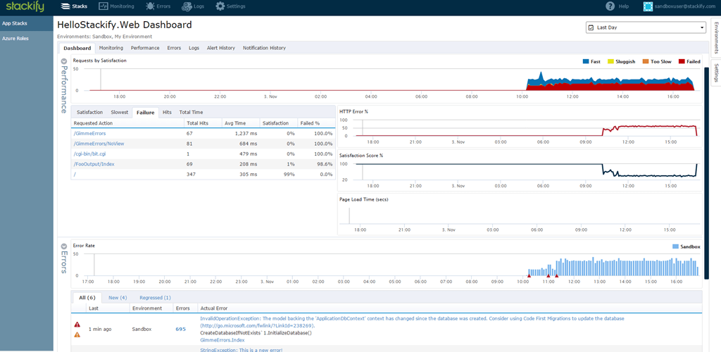The image size is (721, 352).
Task: Sort by Satisfaction column header
Action: (277, 123)
